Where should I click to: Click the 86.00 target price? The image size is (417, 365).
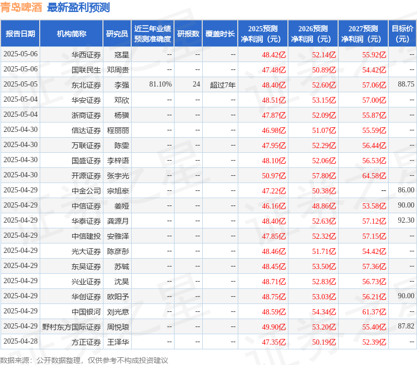[406, 190]
